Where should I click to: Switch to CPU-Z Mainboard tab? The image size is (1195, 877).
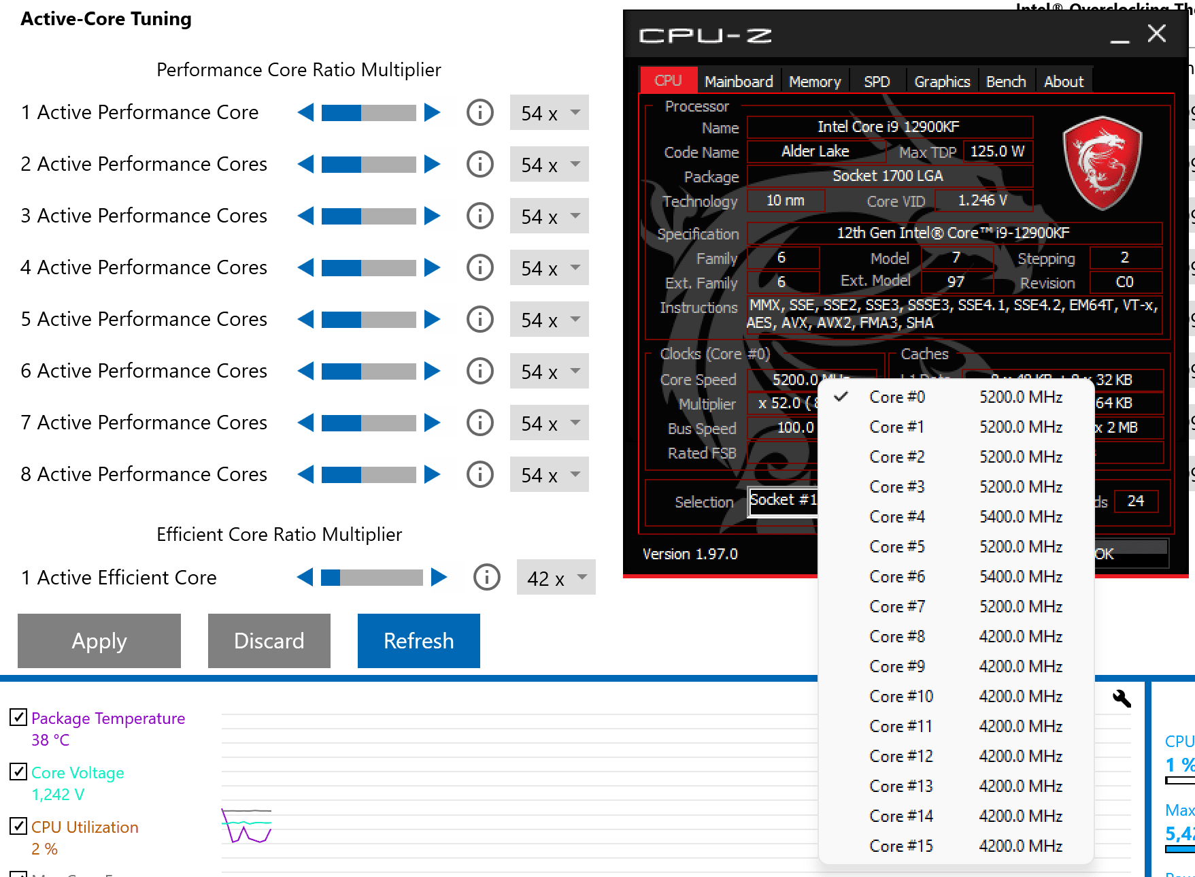[739, 81]
